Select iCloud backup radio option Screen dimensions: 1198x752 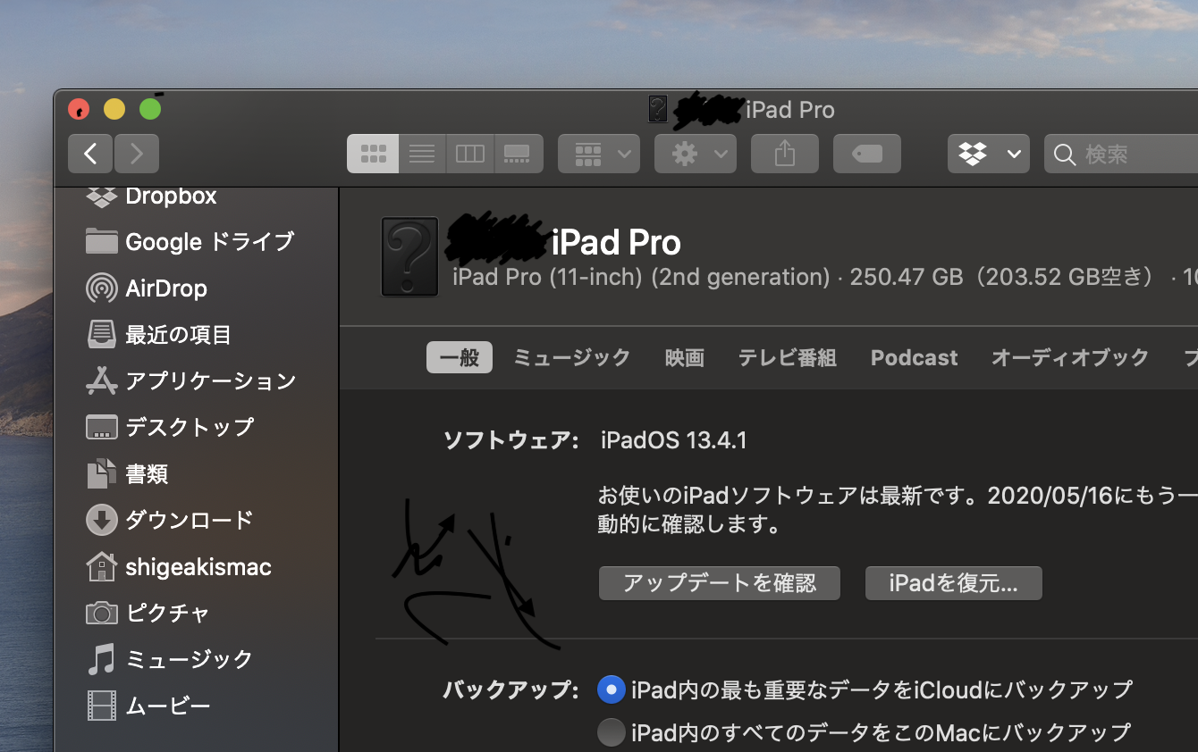(612, 689)
